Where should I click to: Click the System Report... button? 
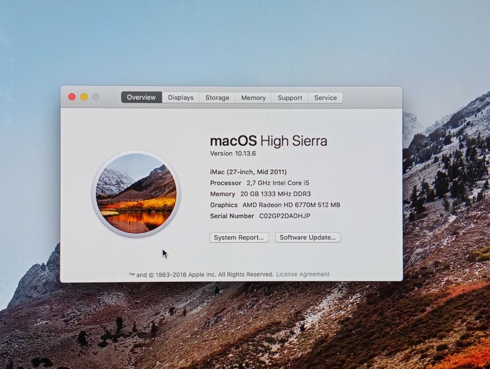tap(239, 238)
